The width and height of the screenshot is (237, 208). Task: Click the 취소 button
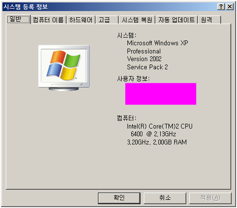tap(165, 198)
